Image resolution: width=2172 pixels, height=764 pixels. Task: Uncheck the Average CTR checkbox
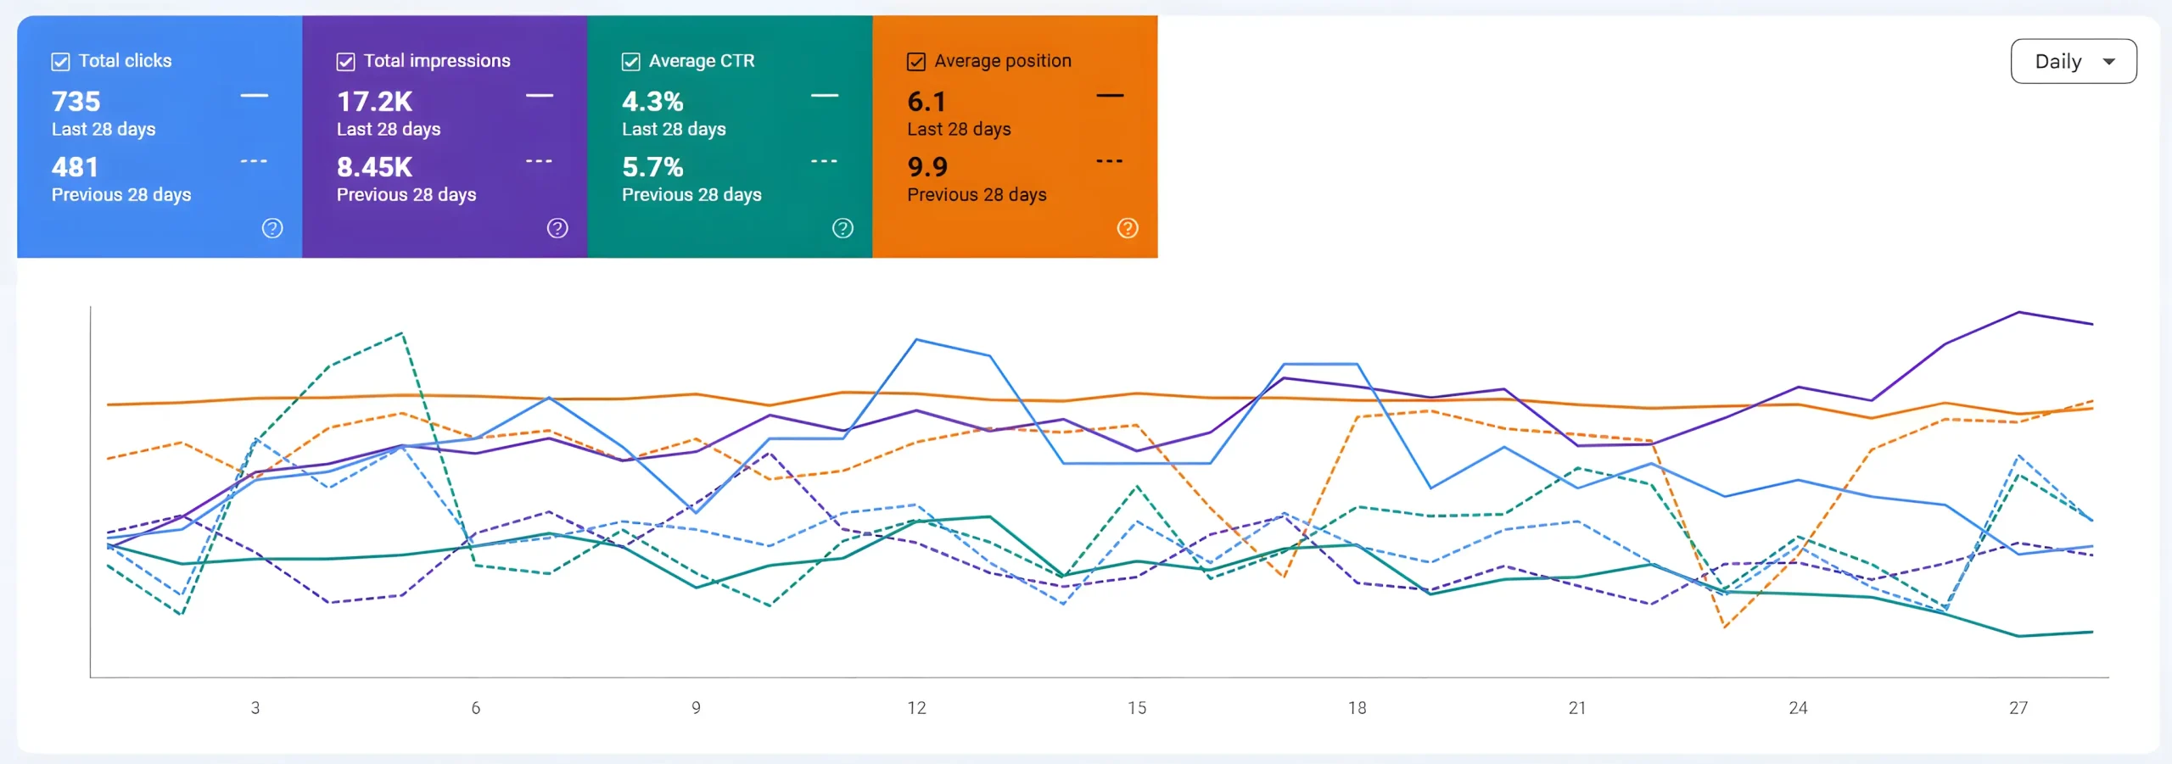[x=630, y=62]
